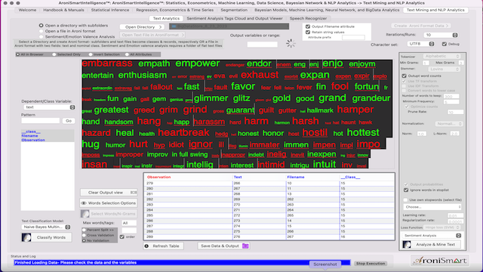Switch to the Speech Recognizer tab
Image resolution: width=483 pixels, height=272 pixels.
click(x=308, y=18)
